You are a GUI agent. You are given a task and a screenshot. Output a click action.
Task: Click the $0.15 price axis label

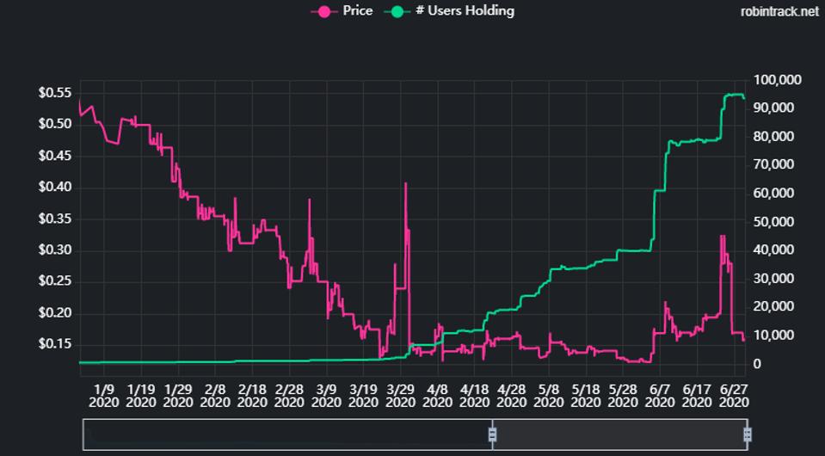54,344
